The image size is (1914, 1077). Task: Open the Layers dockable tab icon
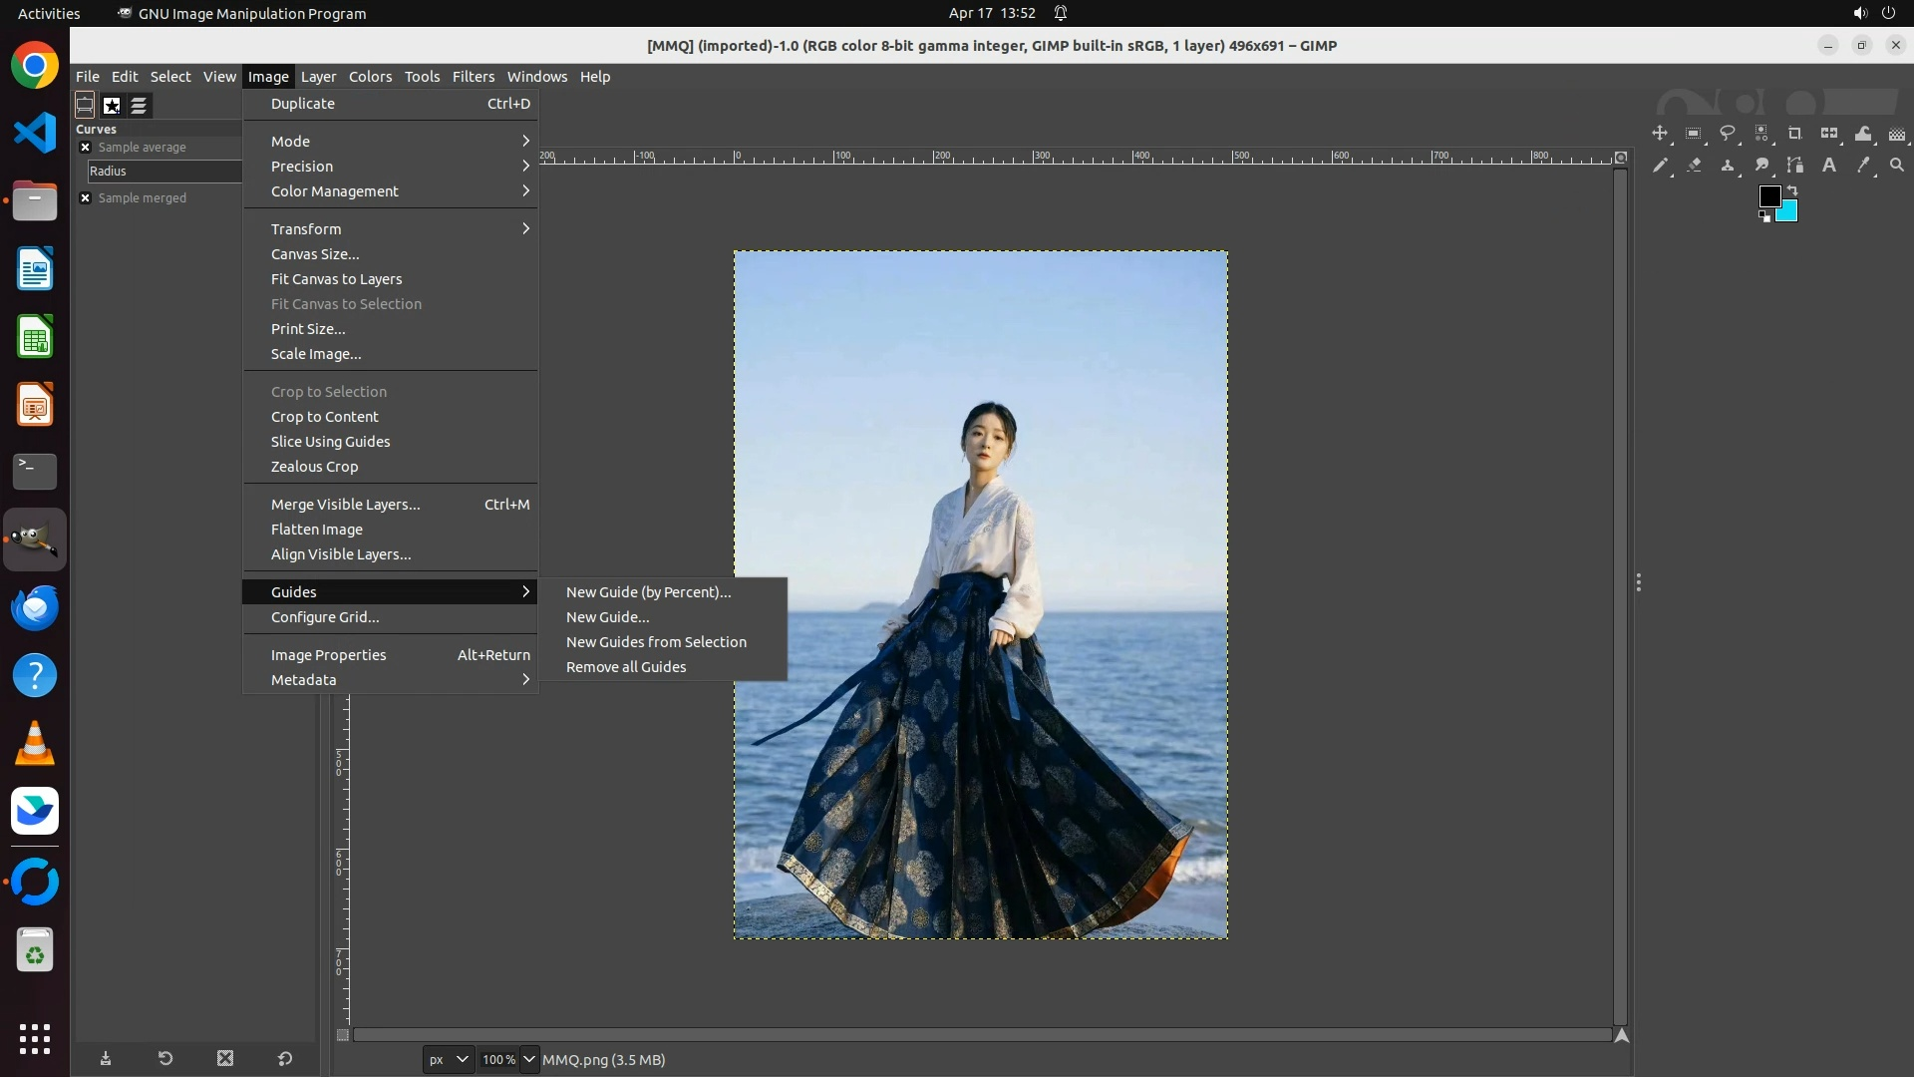(x=139, y=105)
